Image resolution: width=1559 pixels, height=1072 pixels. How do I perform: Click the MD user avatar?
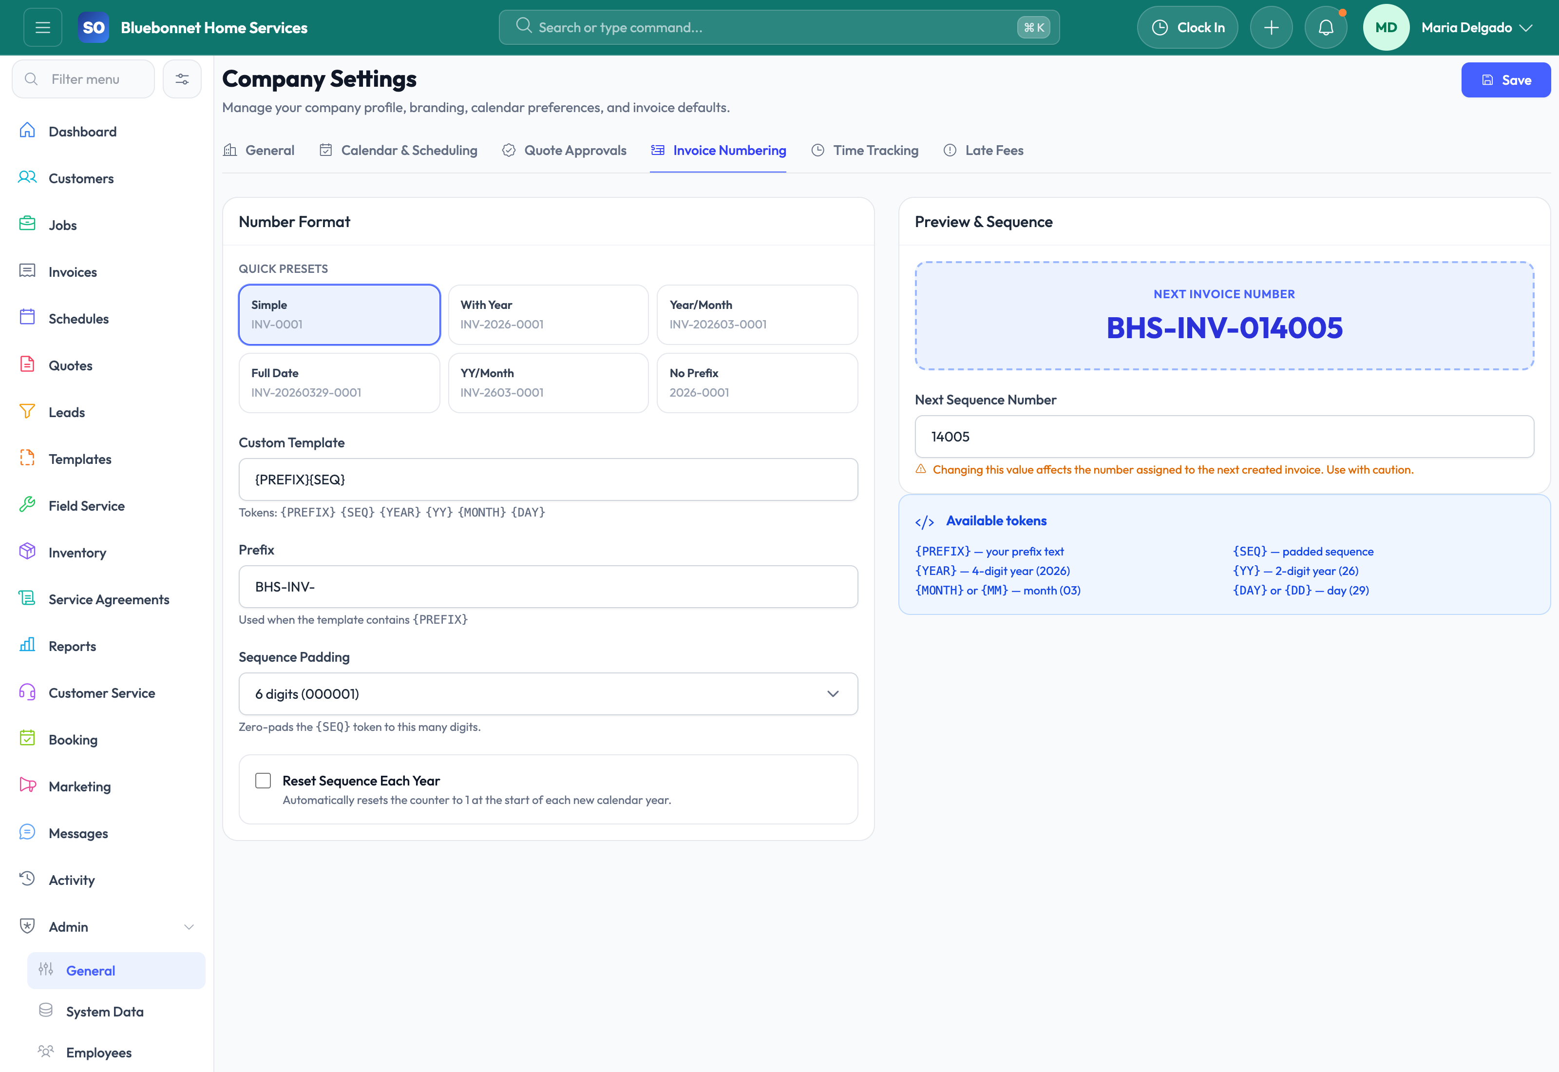[1386, 28]
